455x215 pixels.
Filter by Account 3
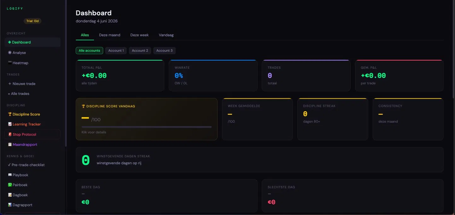point(164,50)
